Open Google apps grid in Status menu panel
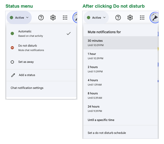Screen dimensions: 164x144 [x=65, y=18]
